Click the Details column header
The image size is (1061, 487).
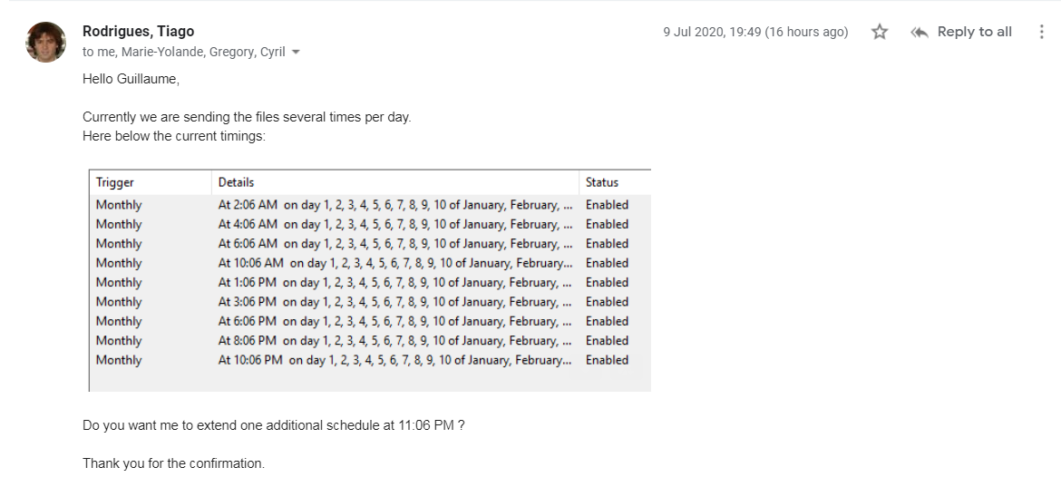tap(237, 182)
